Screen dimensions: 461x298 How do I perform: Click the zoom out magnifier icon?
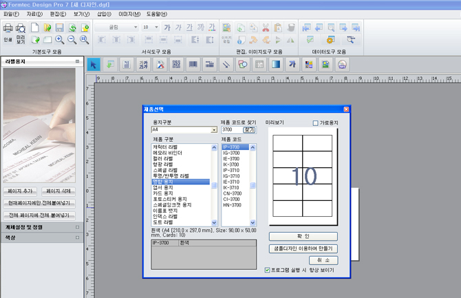click(72, 39)
